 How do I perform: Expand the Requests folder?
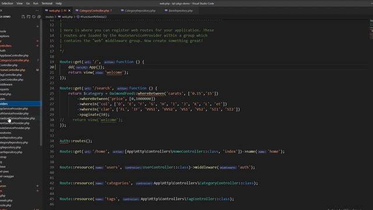coord(5,89)
